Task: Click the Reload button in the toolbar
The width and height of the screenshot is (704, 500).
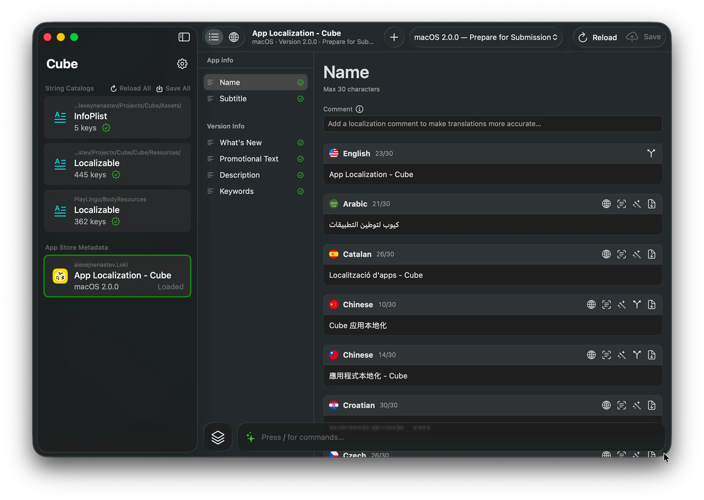Action: [x=598, y=37]
